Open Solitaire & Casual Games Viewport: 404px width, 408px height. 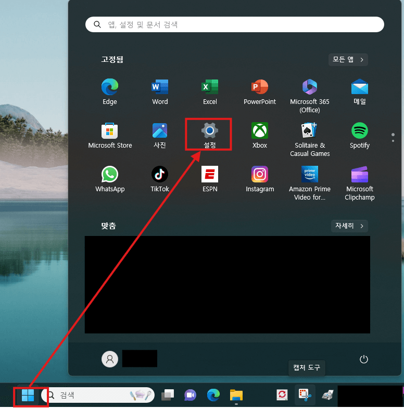310,139
